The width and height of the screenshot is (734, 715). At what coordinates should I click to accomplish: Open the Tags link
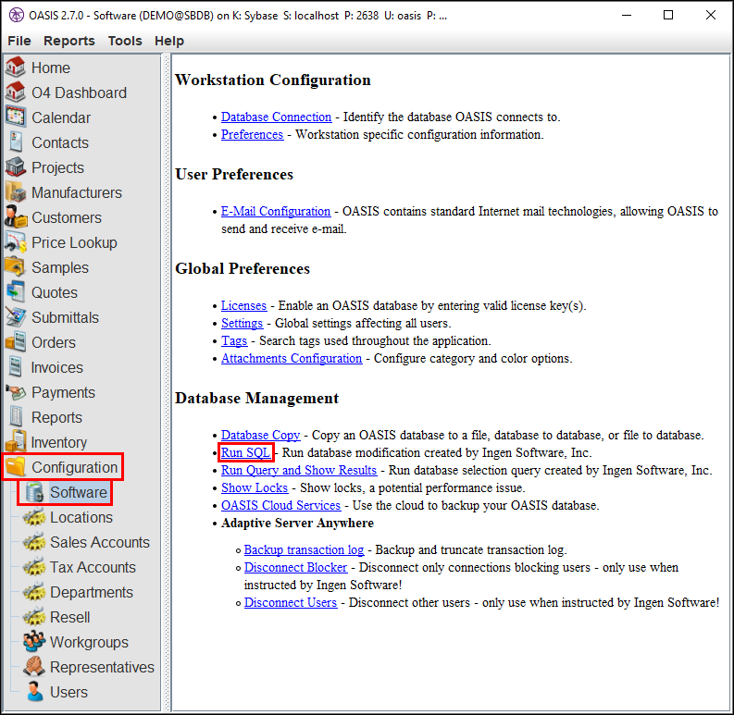click(x=234, y=340)
